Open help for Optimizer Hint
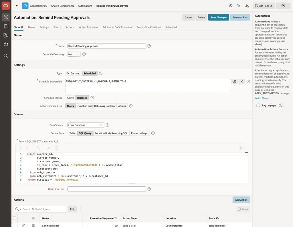293x227 pixels. 149,189
